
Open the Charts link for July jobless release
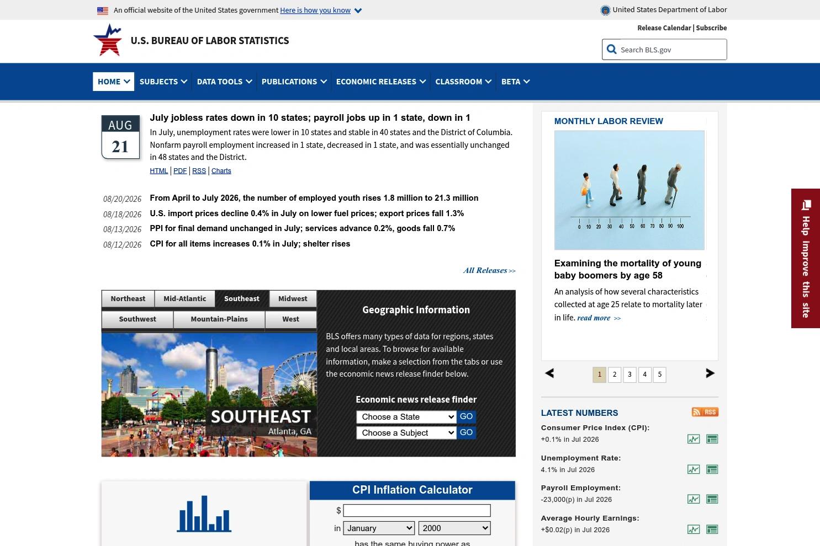click(221, 171)
